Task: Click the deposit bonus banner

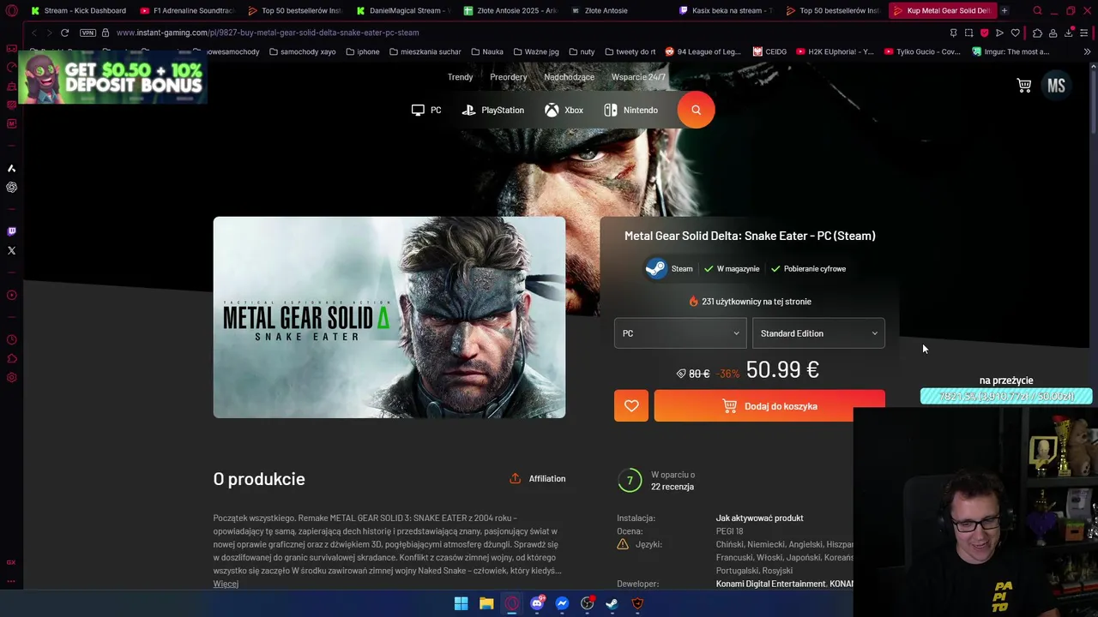Action: point(112,78)
